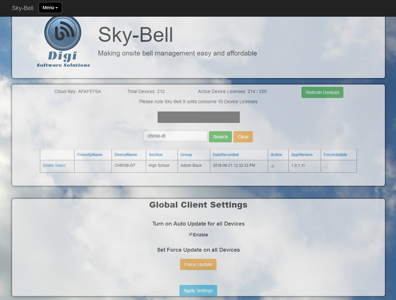This screenshot has width=396, height=300.
Task: Sort by DateRecorded column header
Action: pos(226,155)
